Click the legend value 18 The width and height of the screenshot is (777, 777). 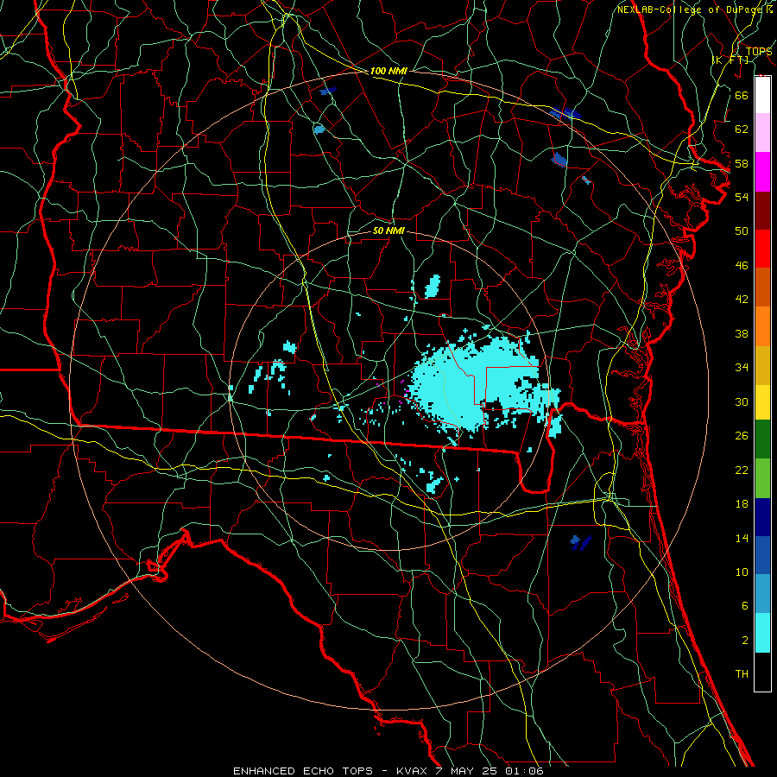click(742, 504)
